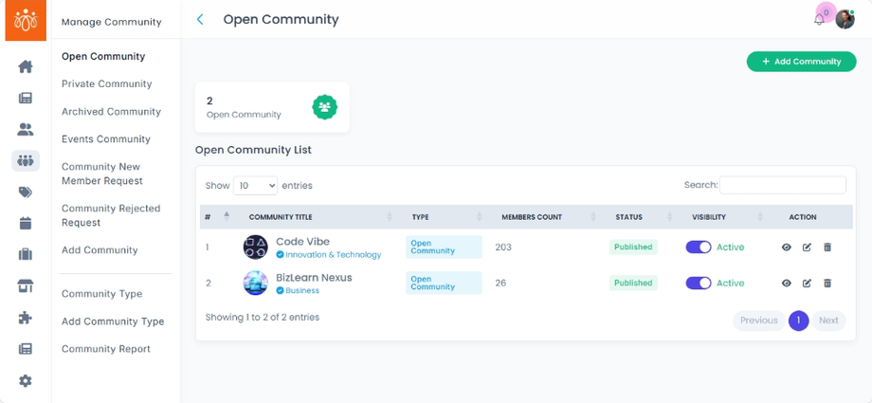The height and width of the screenshot is (403, 872).
Task: View the Code Vibe community details
Action: coord(786,247)
